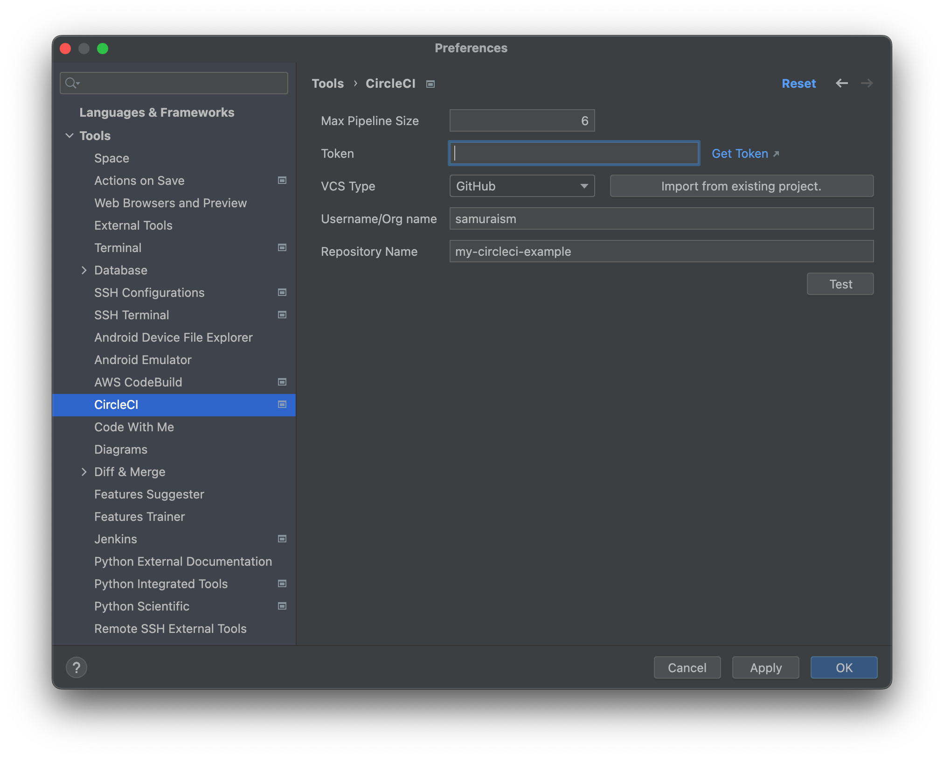Screen dimensions: 944x758
Task: Open Jenkins settings page
Action: [116, 539]
